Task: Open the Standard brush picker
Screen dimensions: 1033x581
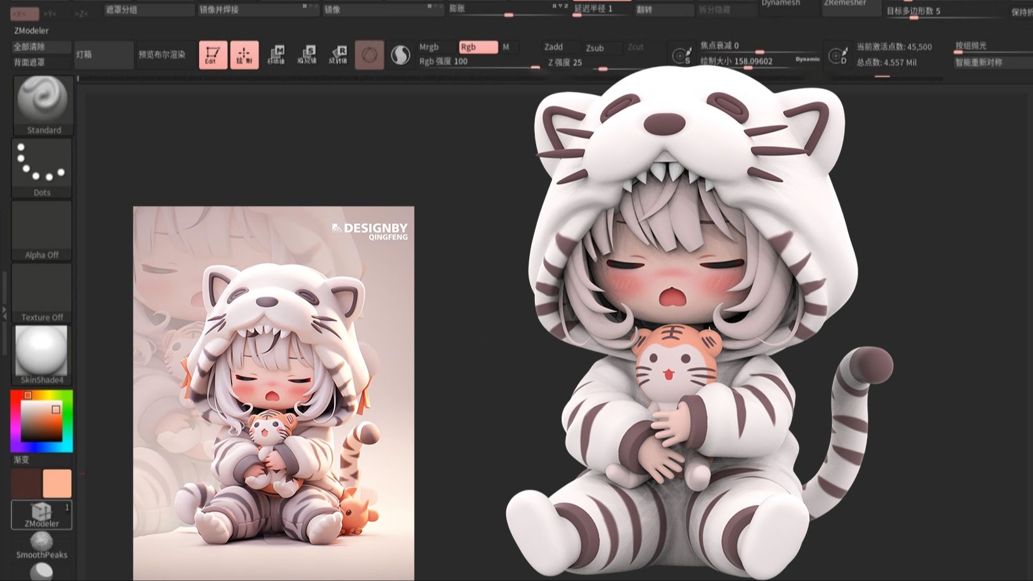Action: pyautogui.click(x=43, y=105)
